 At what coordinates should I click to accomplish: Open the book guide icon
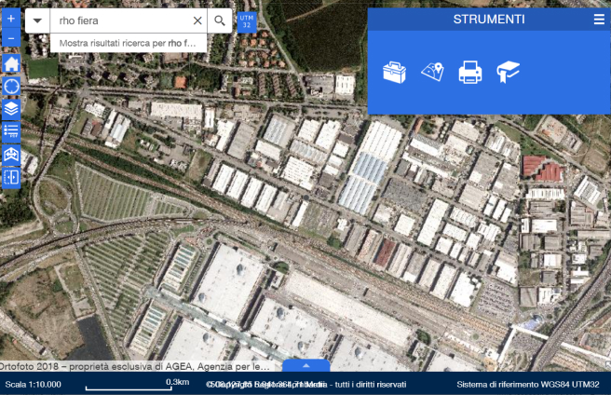[508, 73]
